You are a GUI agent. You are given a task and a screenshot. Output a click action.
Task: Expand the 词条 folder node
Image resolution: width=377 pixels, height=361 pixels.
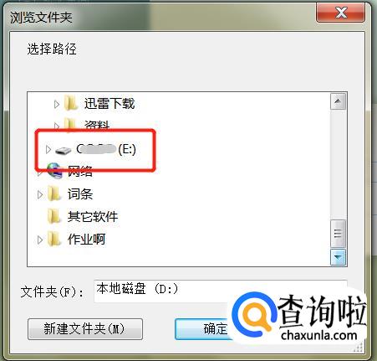[x=40, y=194]
